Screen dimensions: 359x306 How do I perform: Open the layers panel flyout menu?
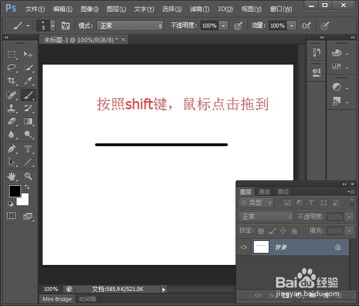click(351, 191)
